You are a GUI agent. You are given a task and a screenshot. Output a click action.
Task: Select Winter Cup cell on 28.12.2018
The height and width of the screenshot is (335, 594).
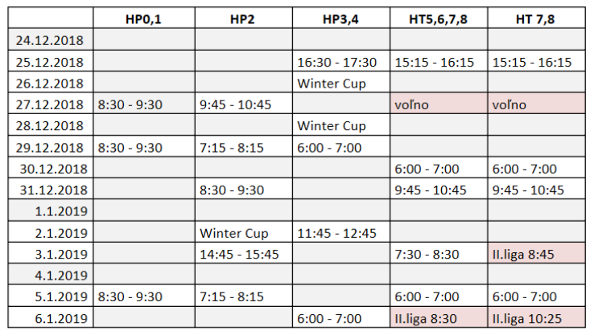coord(341,125)
